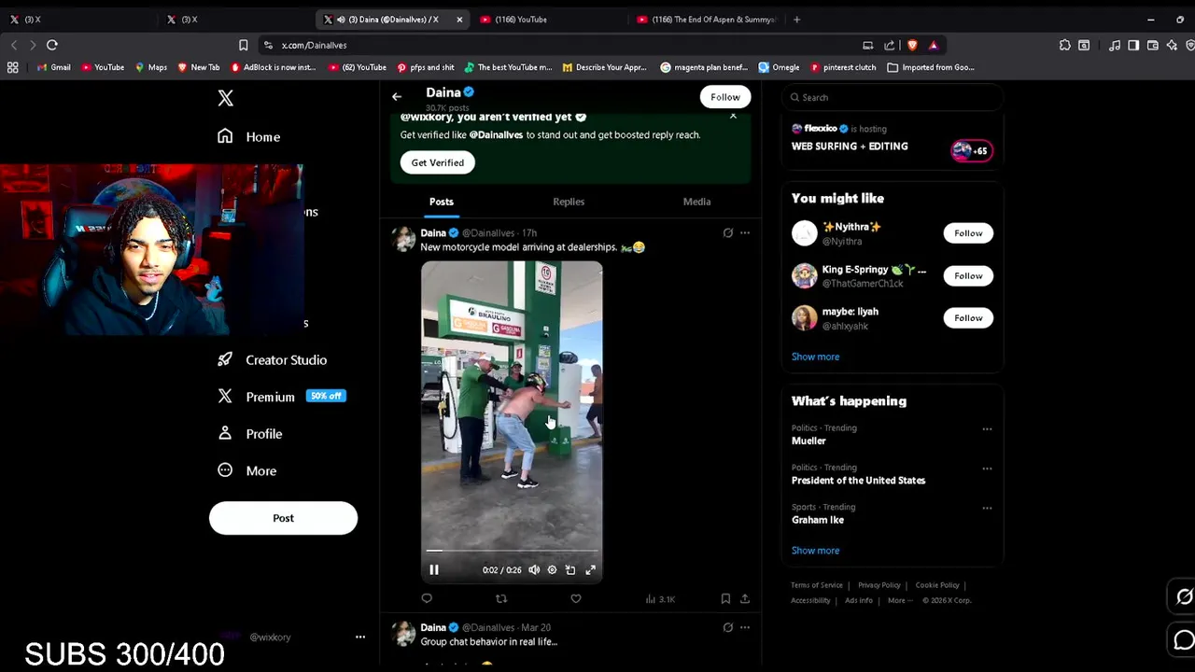Show more suggested accounts to follow
Screen dimensions: 1195x672
tap(815, 357)
